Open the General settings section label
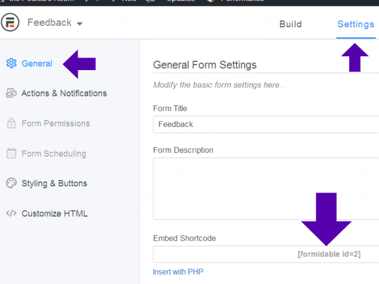 click(x=37, y=63)
